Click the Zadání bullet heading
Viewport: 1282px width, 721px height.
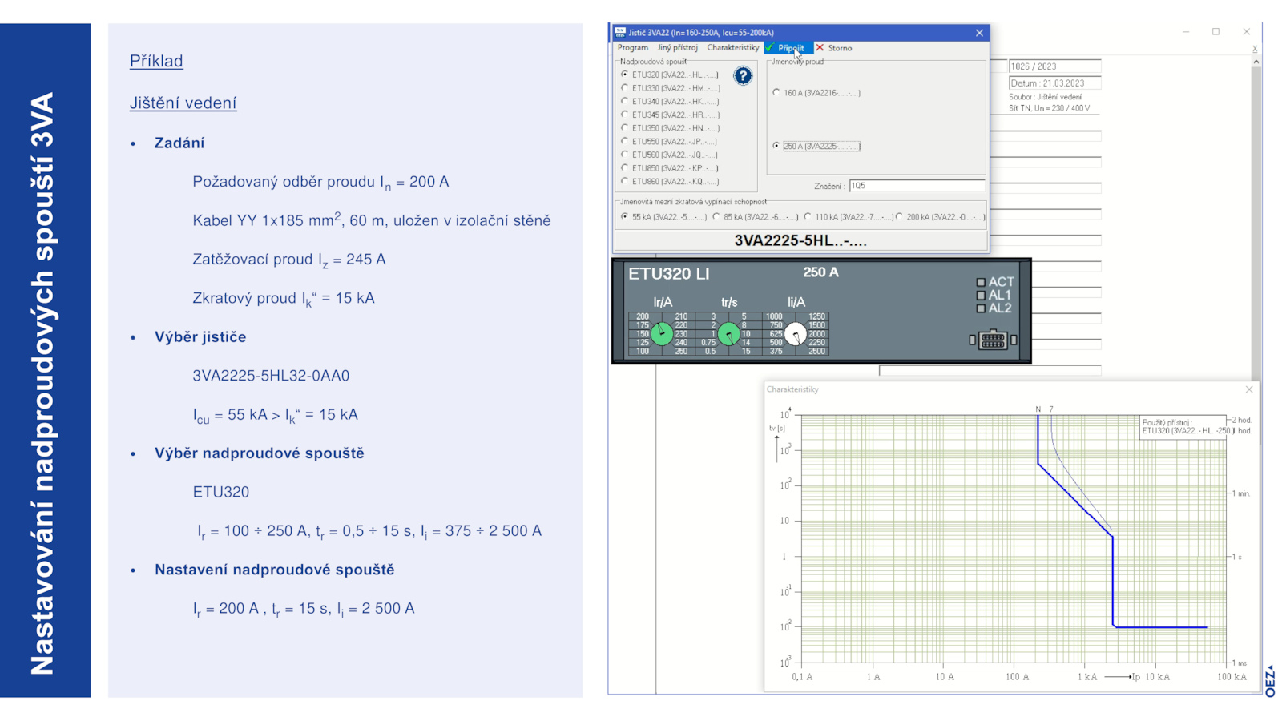pos(179,143)
